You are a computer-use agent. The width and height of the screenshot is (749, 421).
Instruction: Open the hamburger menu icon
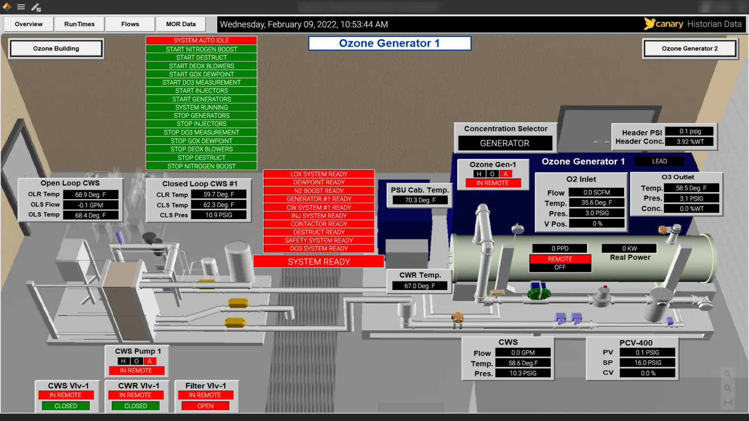pyautogui.click(x=21, y=7)
